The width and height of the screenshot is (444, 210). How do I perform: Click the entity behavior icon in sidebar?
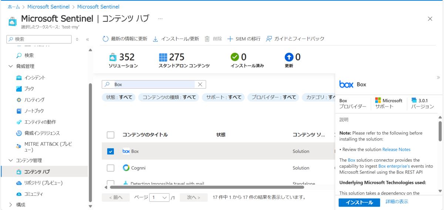[x=19, y=122]
